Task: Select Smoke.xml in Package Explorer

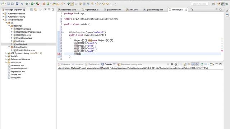Action: pyautogui.click(x=16, y=75)
